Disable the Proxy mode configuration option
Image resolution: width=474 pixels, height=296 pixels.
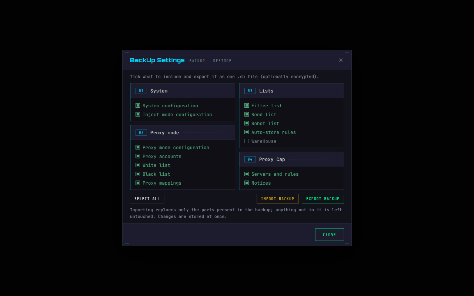138,147
